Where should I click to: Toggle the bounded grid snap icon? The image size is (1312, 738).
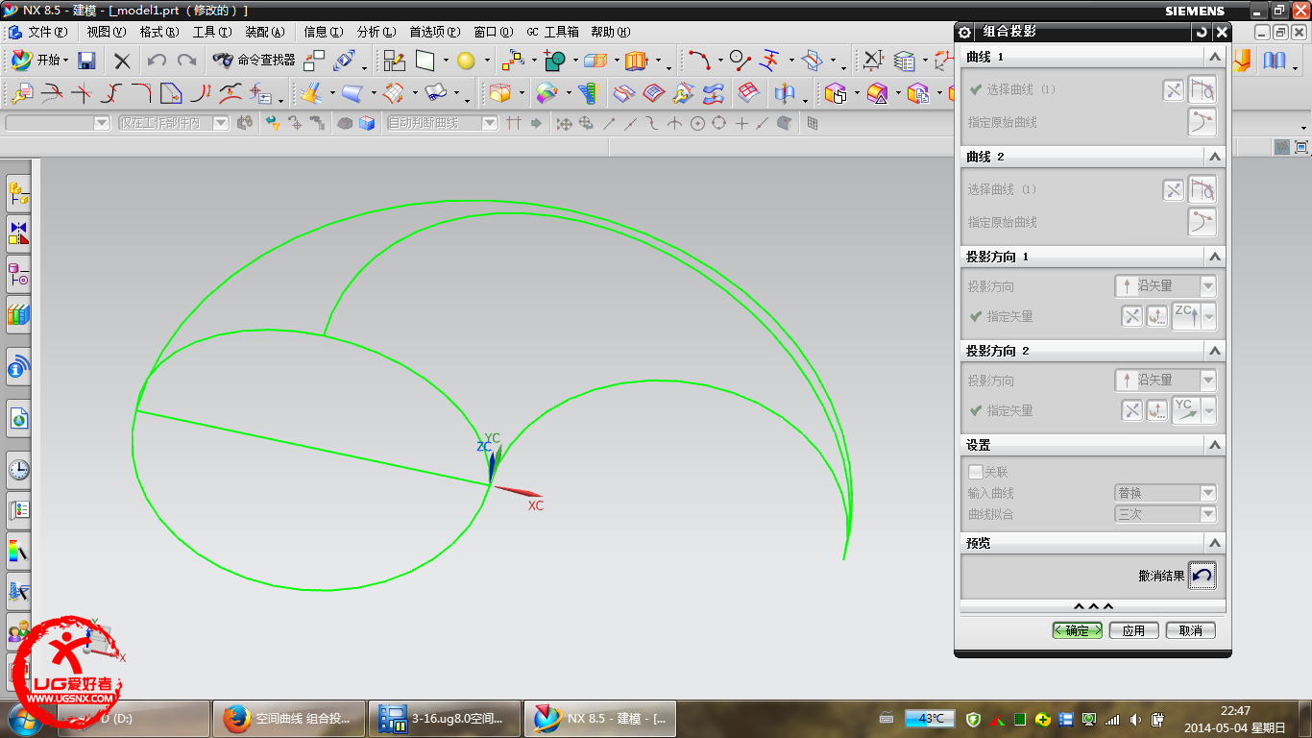(x=813, y=123)
